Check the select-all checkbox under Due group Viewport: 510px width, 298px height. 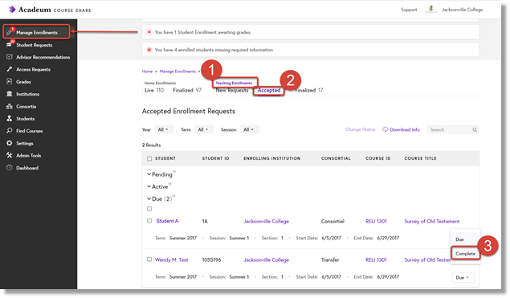(149, 209)
